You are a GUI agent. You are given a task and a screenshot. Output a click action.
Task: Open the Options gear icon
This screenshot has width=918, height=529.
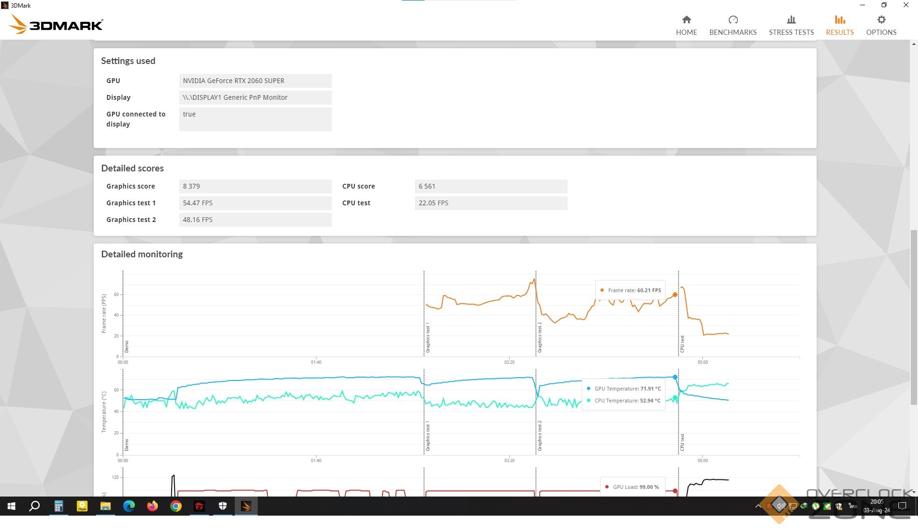[881, 20]
